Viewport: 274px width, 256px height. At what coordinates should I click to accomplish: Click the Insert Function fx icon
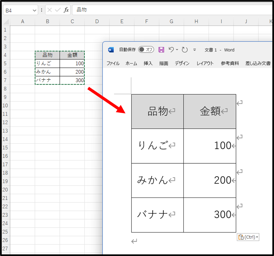pos(66,10)
